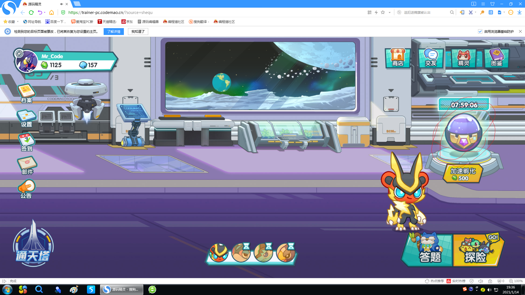Open a new browser tab
The width and height of the screenshot is (525, 295).
click(77, 4)
